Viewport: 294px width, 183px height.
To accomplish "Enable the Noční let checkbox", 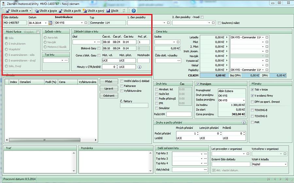I will 156,94.
